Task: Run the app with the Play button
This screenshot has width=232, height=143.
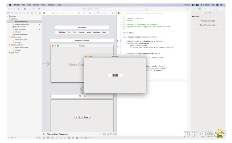Action: (19, 9)
